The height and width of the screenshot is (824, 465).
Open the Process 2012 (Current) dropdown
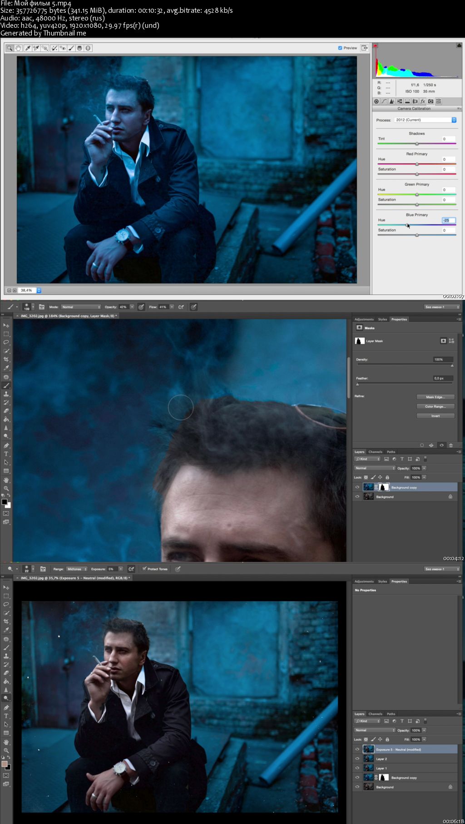425,120
